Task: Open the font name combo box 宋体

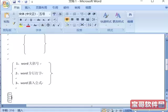Action: 28,14
